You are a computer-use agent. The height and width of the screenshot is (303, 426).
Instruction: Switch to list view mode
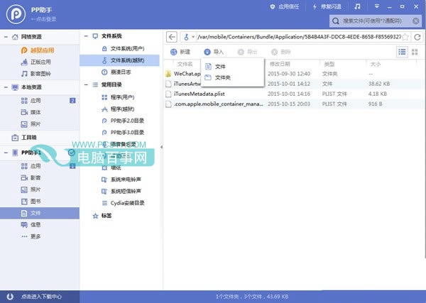402,52
